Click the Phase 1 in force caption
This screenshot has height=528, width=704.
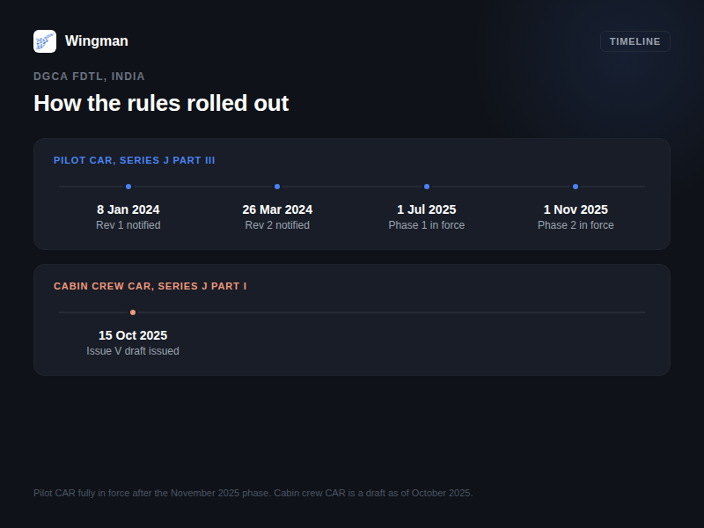tap(427, 225)
